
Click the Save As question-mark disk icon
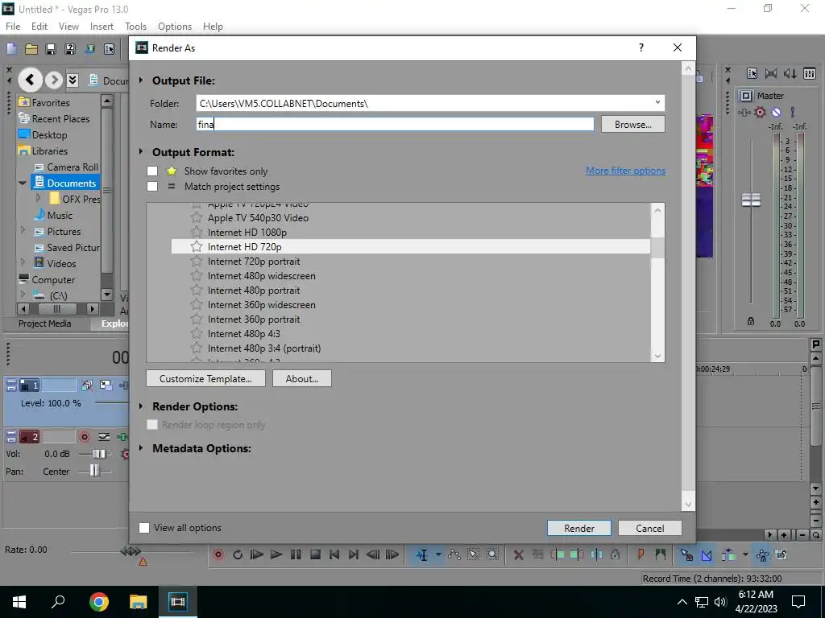(x=70, y=49)
